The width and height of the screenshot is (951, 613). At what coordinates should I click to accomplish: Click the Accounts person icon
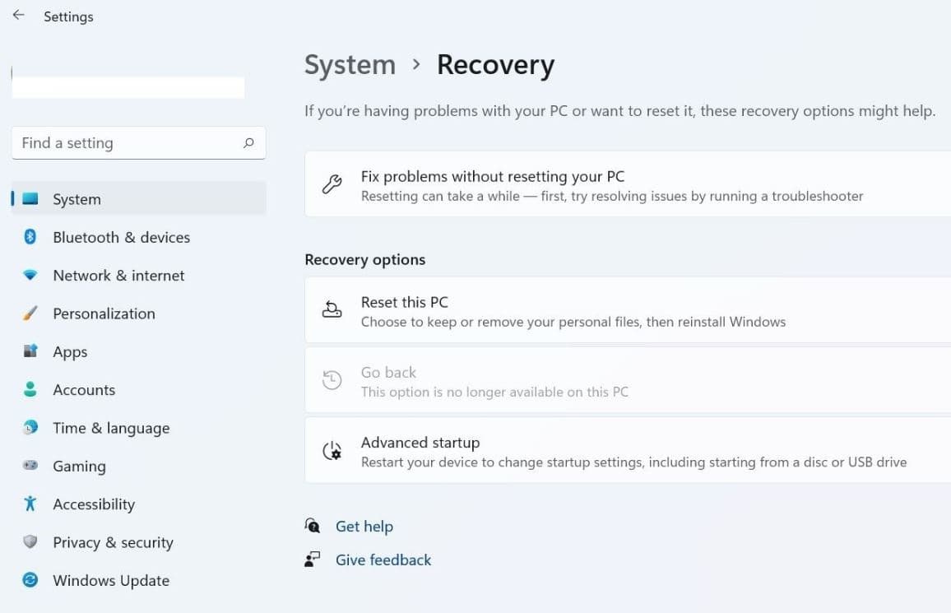tap(30, 390)
